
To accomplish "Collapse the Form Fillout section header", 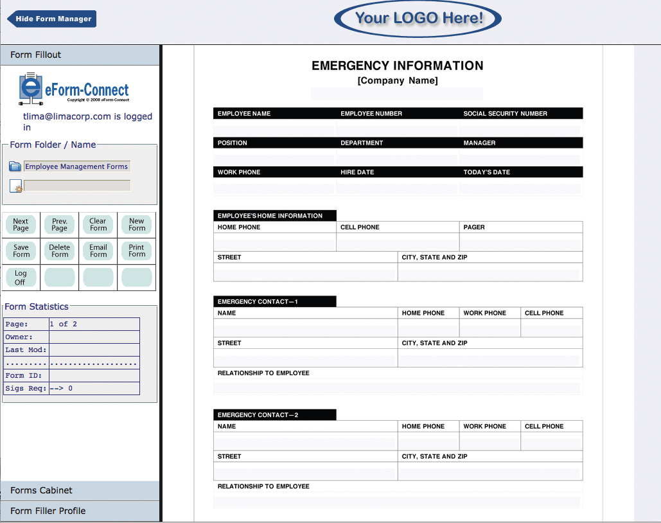I will click(x=80, y=55).
